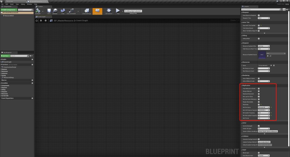
Task: Open the Spawn Collision Handling dropdown
Action: [x=268, y=131]
